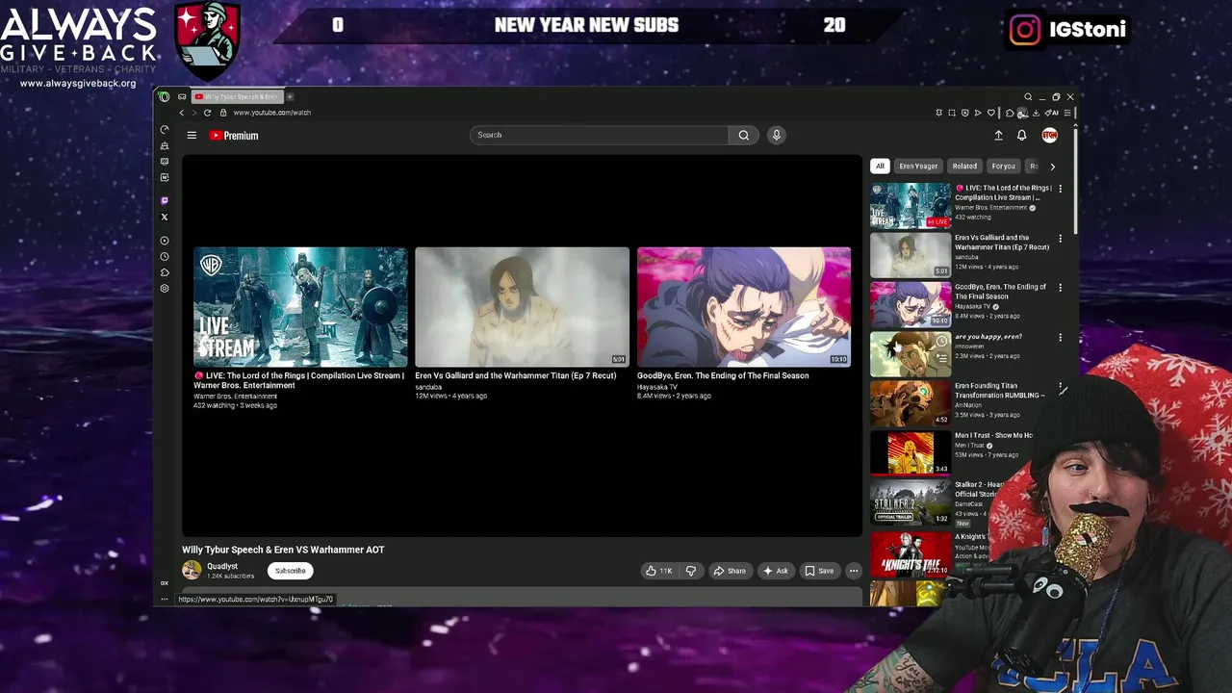
Task: Open the speedometer icon in browser sidebar
Action: 165,129
